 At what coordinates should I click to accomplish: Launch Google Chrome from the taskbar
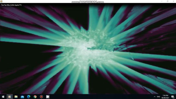(x=35, y=97)
